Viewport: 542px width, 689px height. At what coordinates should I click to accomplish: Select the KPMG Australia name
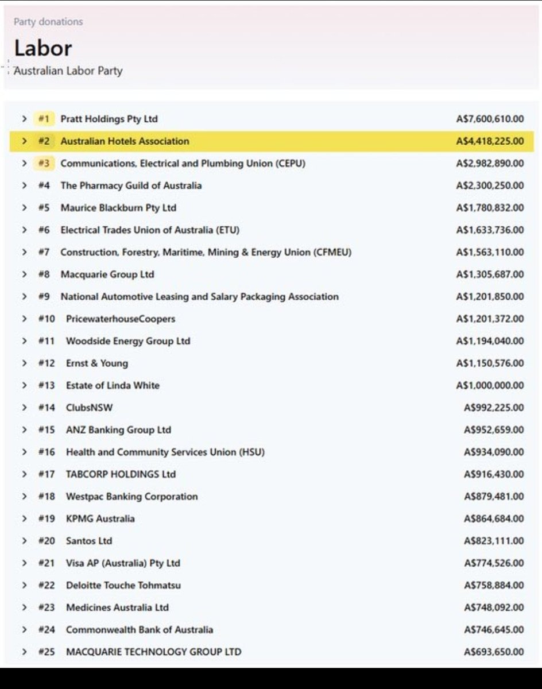pyautogui.click(x=100, y=518)
